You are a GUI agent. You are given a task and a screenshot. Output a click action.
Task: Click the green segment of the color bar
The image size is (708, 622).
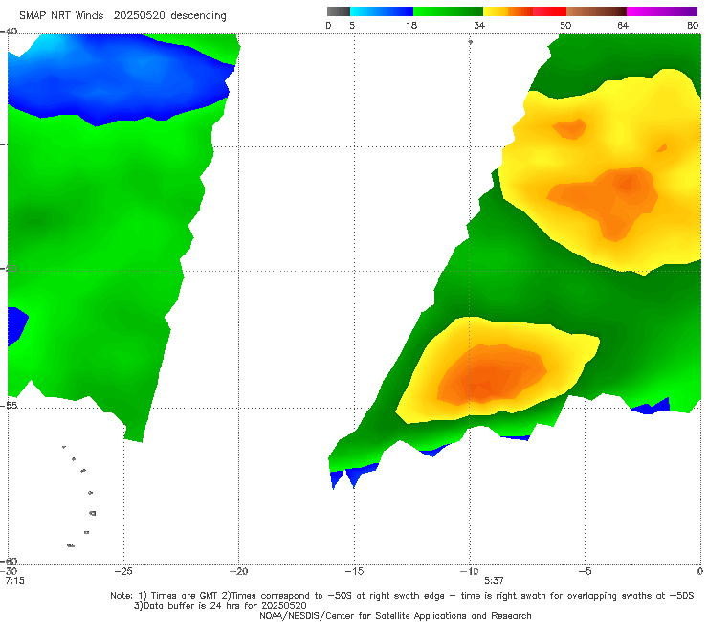click(448, 11)
